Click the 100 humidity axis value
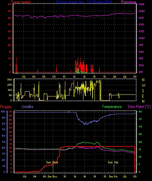 point(3,112)
